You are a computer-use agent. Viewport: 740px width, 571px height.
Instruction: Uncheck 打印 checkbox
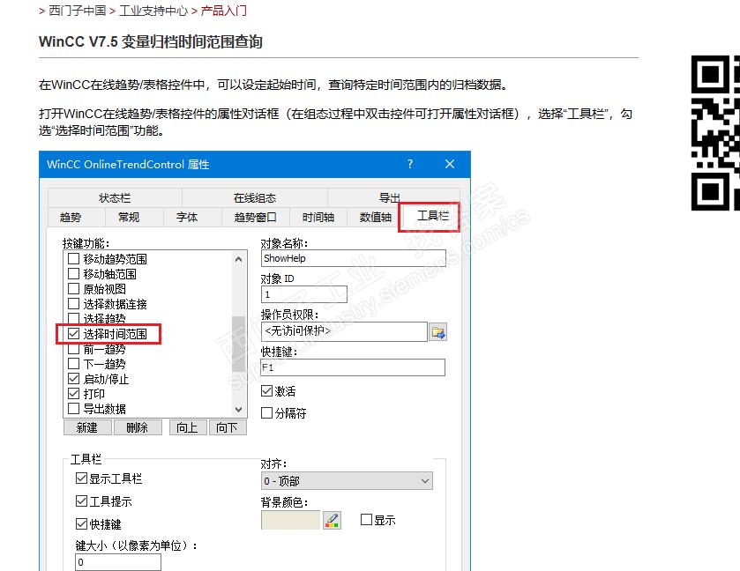pos(73,393)
